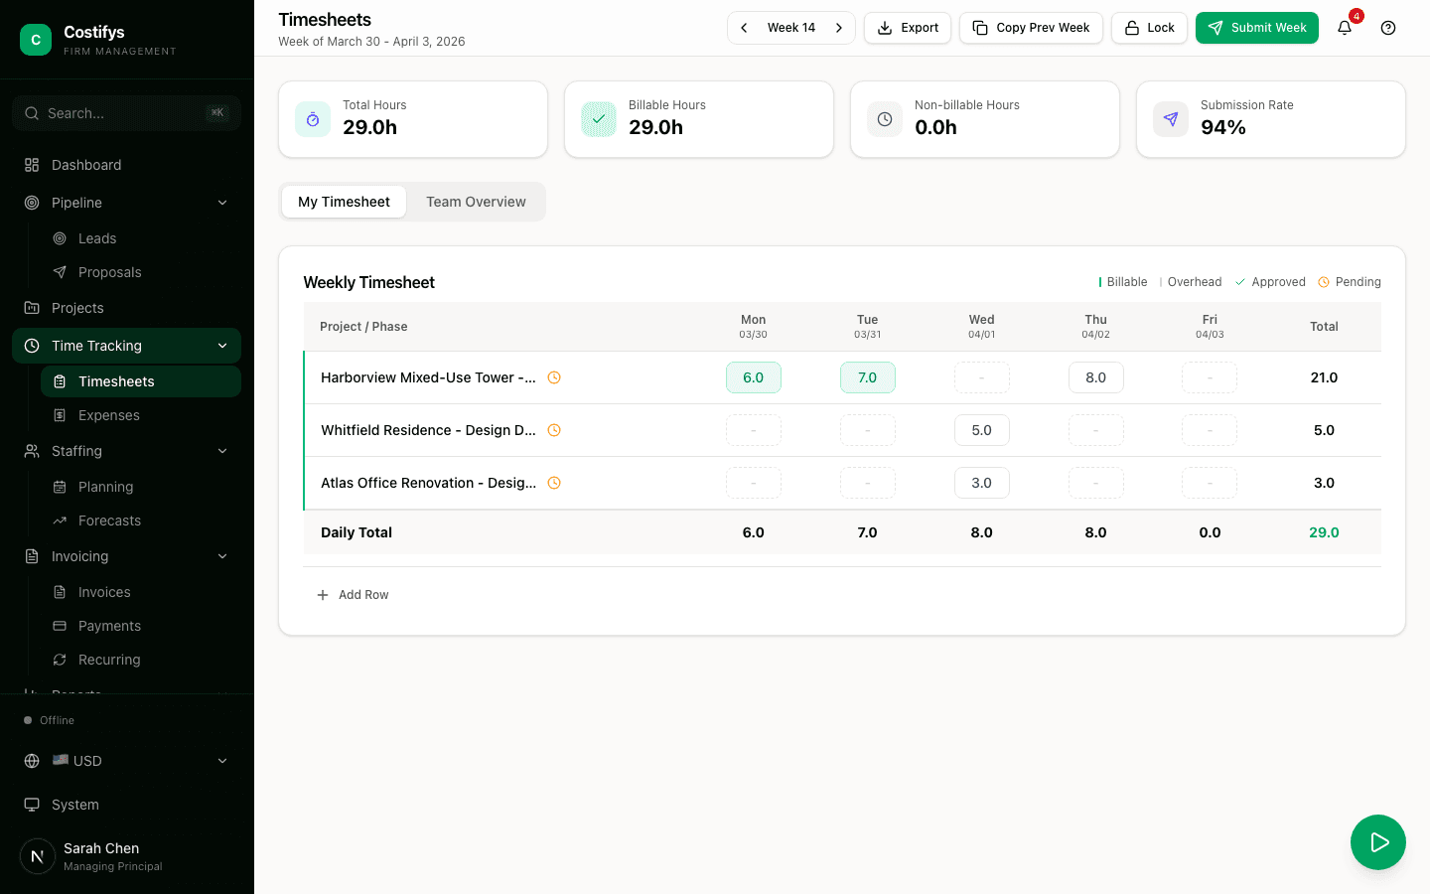Click the Submission Rate paper-plane icon
Screen dimensions: 1430x894
[x=1170, y=118]
